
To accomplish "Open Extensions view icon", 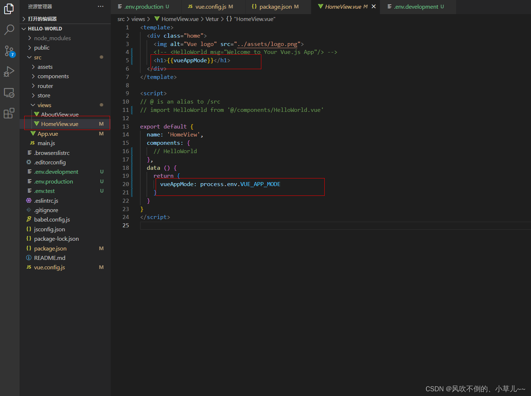I will click(x=9, y=113).
